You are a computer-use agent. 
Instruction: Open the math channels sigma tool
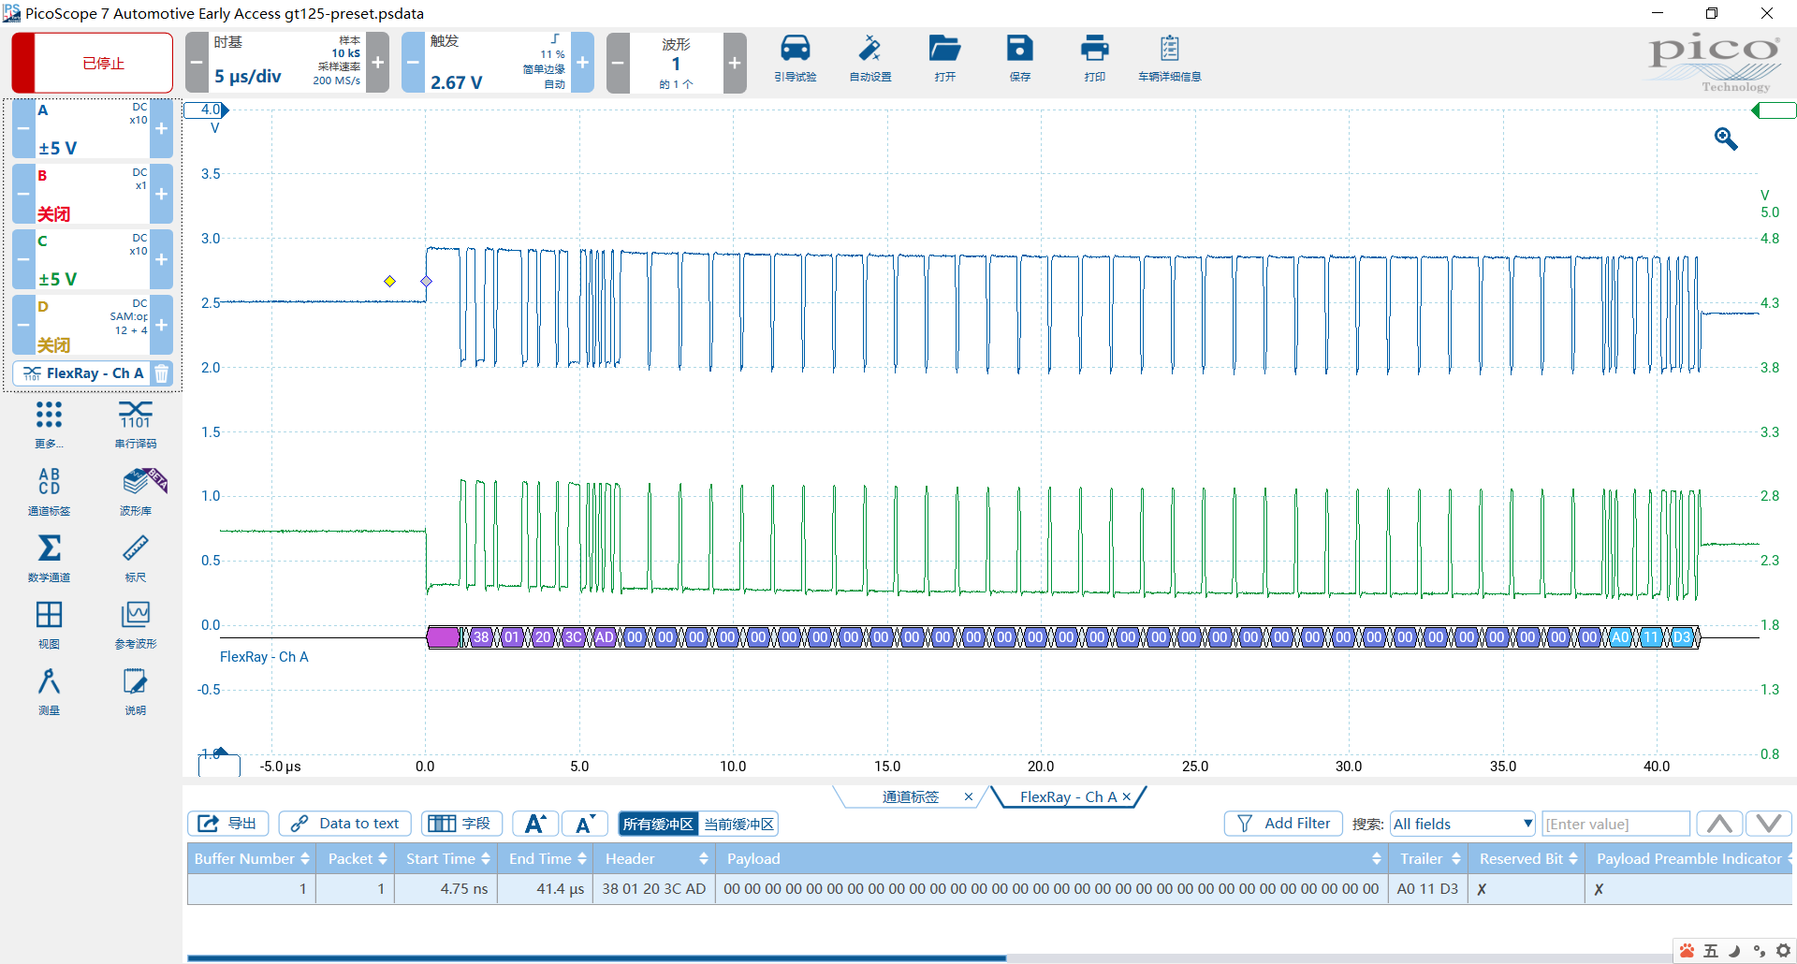tap(49, 558)
